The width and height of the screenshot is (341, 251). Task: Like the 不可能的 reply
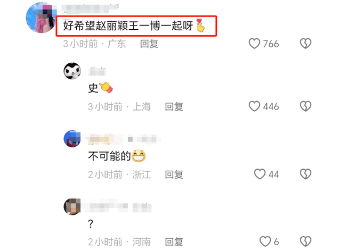259,174
